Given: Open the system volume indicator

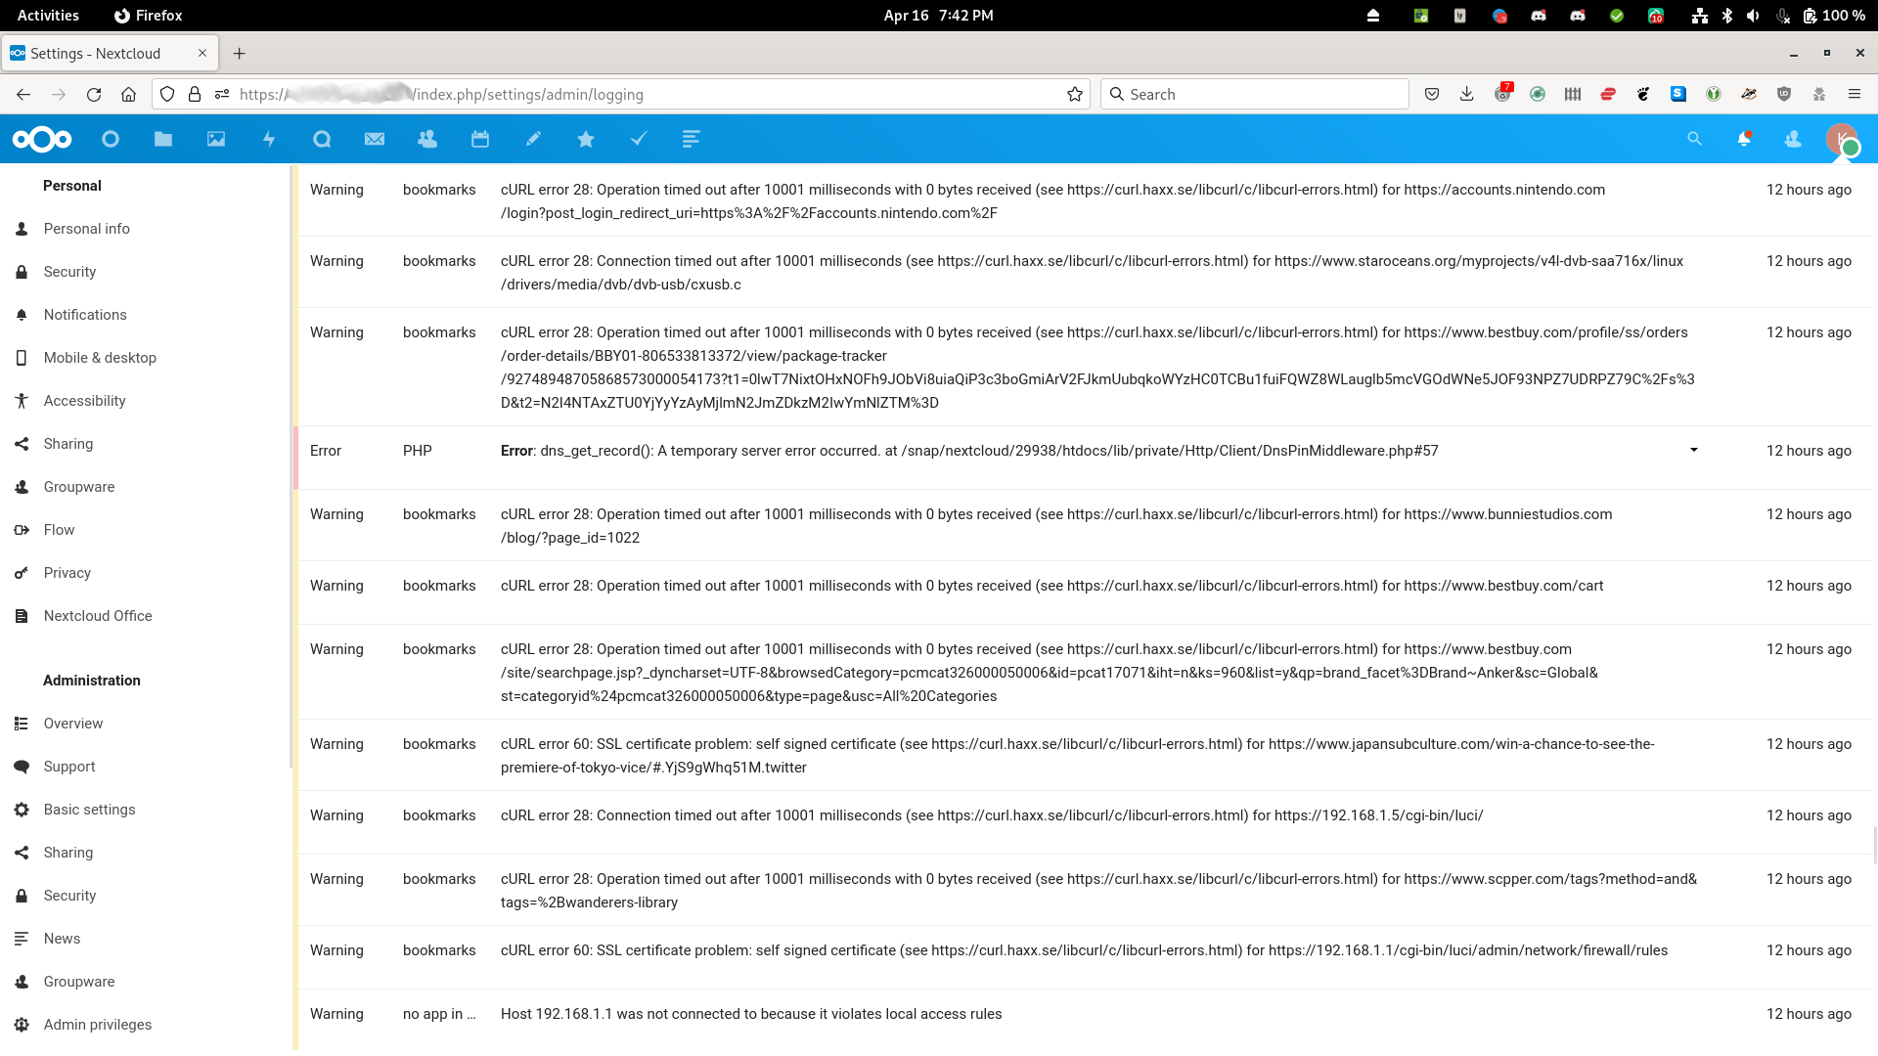Looking at the screenshot, I should click(x=1753, y=16).
